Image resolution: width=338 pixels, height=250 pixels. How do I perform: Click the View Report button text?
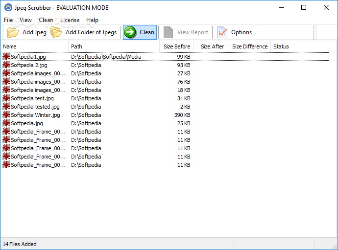(193, 32)
